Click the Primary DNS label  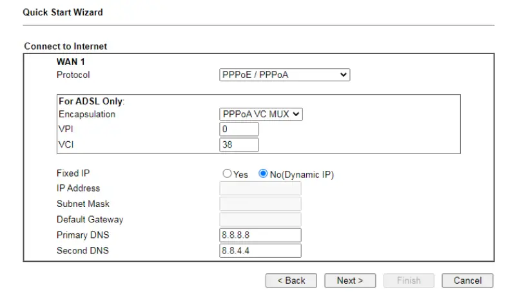(x=83, y=235)
